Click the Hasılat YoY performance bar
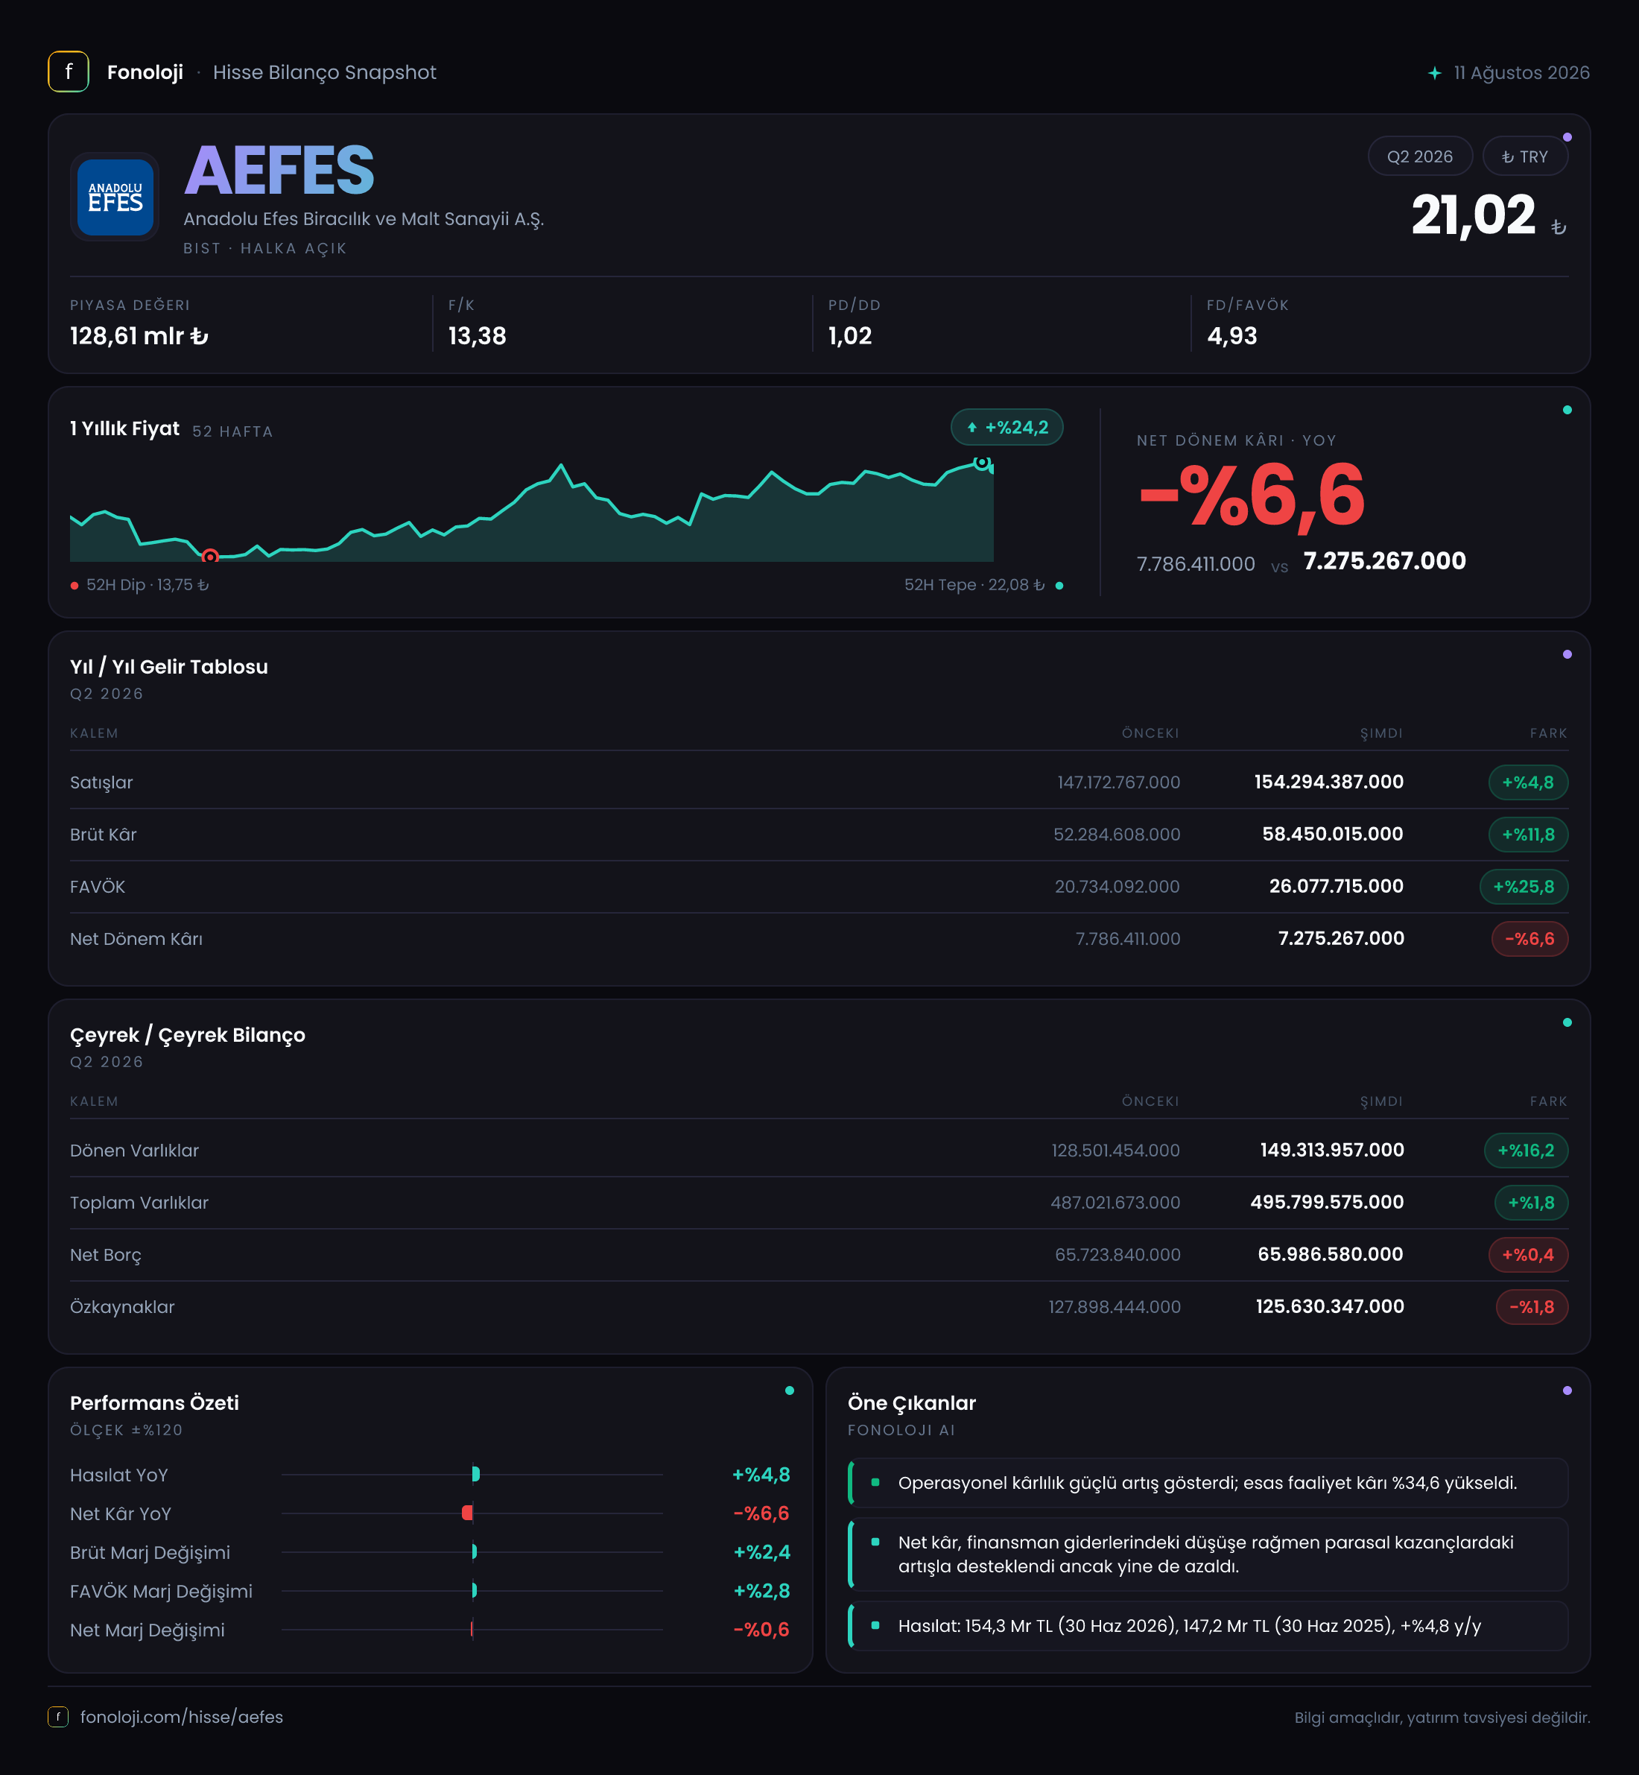The image size is (1639, 1775). coord(476,1474)
